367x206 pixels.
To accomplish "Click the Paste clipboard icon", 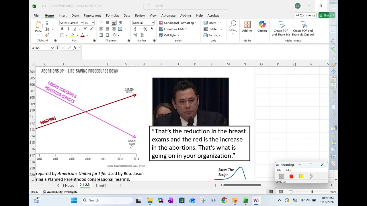I will (38, 25).
